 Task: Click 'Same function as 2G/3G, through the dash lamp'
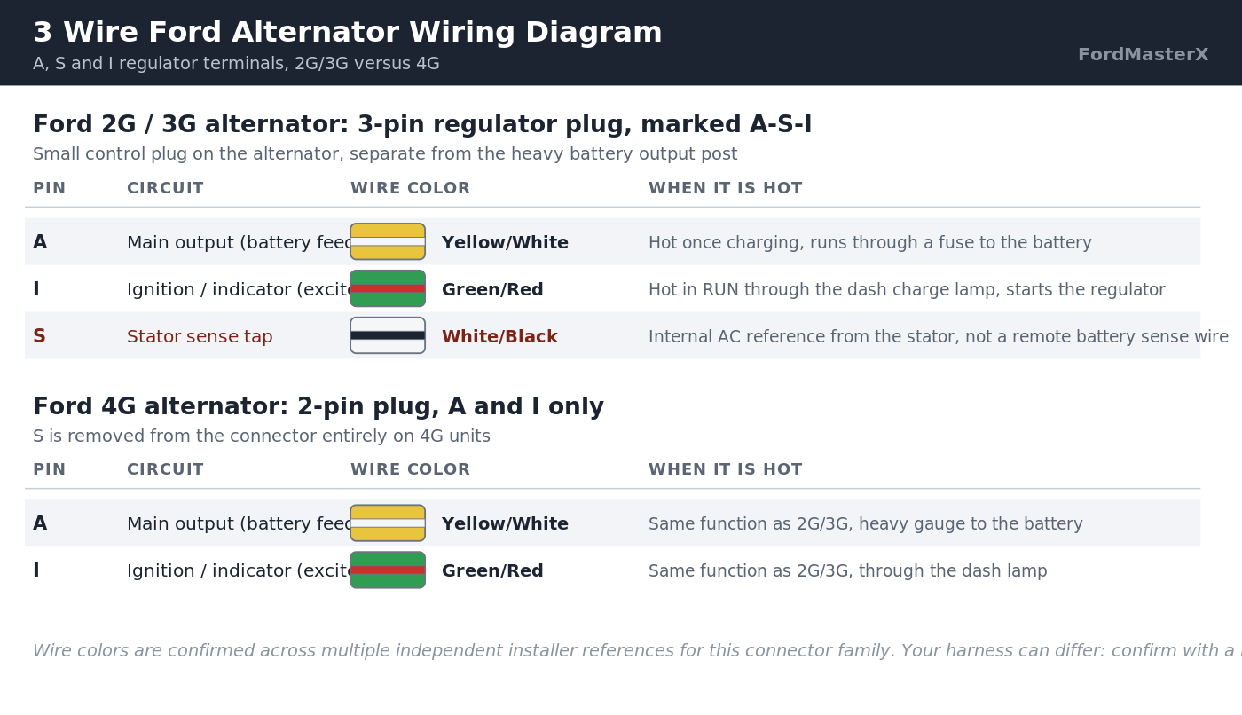[848, 571]
